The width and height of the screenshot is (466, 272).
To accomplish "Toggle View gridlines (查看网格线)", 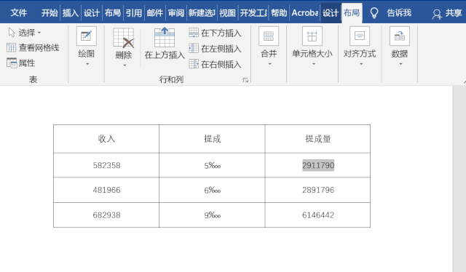I will pyautogui.click(x=33, y=47).
